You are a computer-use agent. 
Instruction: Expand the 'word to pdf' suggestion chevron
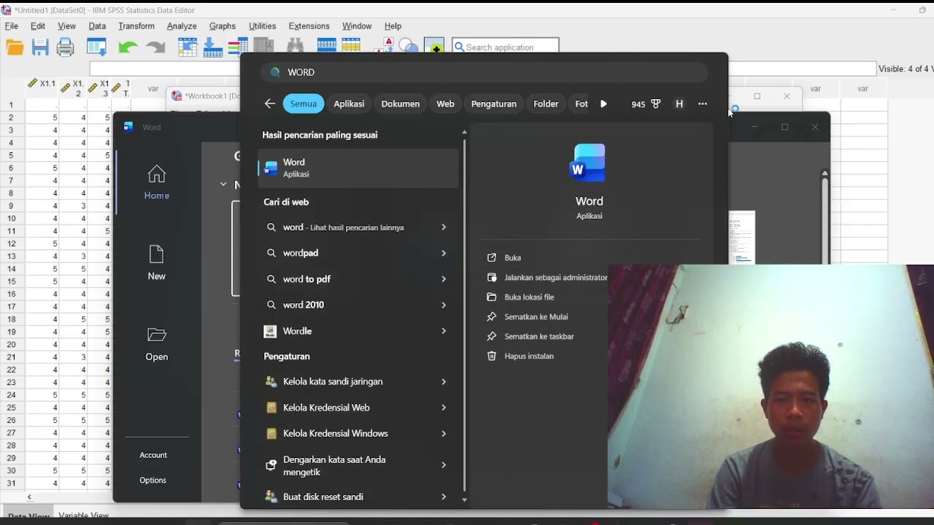point(444,279)
